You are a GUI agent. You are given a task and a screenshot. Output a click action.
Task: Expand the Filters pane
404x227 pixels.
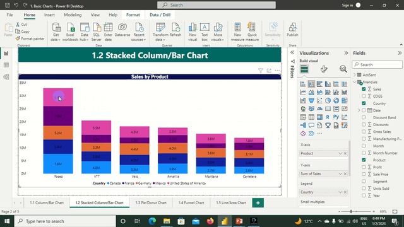tap(292, 52)
